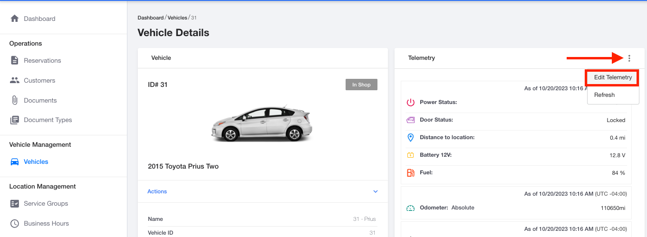Screen dimensions: 647x237
Task: Click the Dashboard home icon in sidebar
Action: click(15, 19)
